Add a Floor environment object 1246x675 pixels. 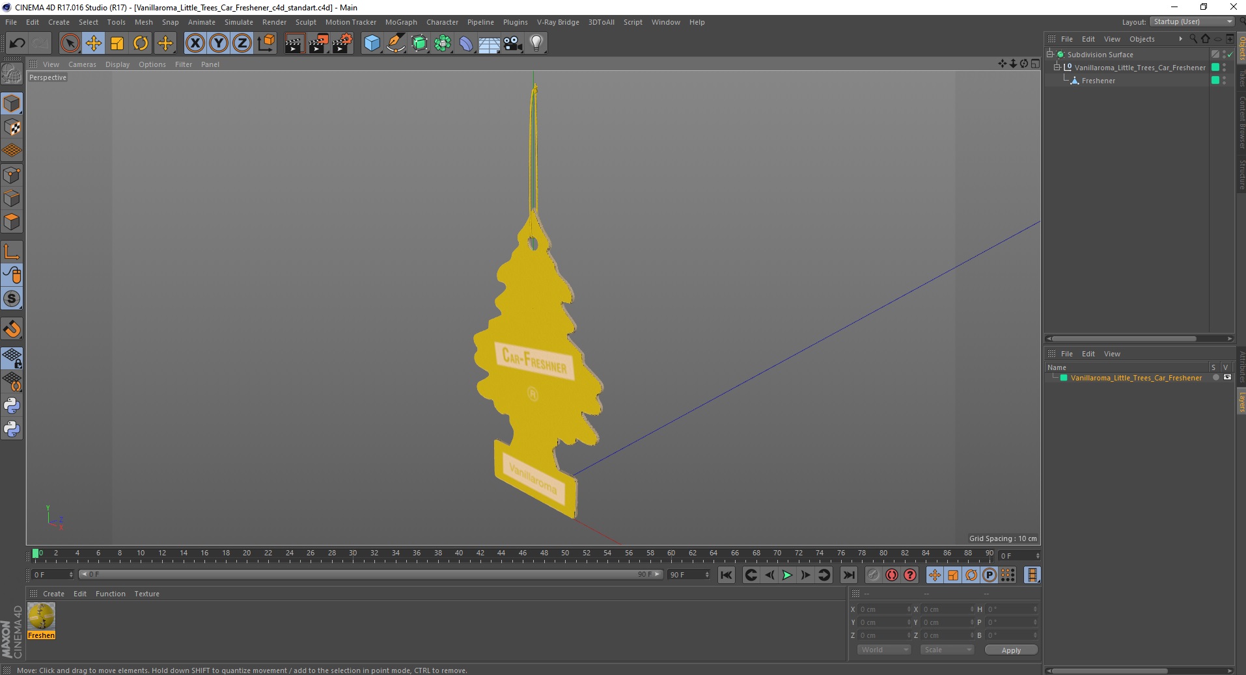(x=490, y=44)
